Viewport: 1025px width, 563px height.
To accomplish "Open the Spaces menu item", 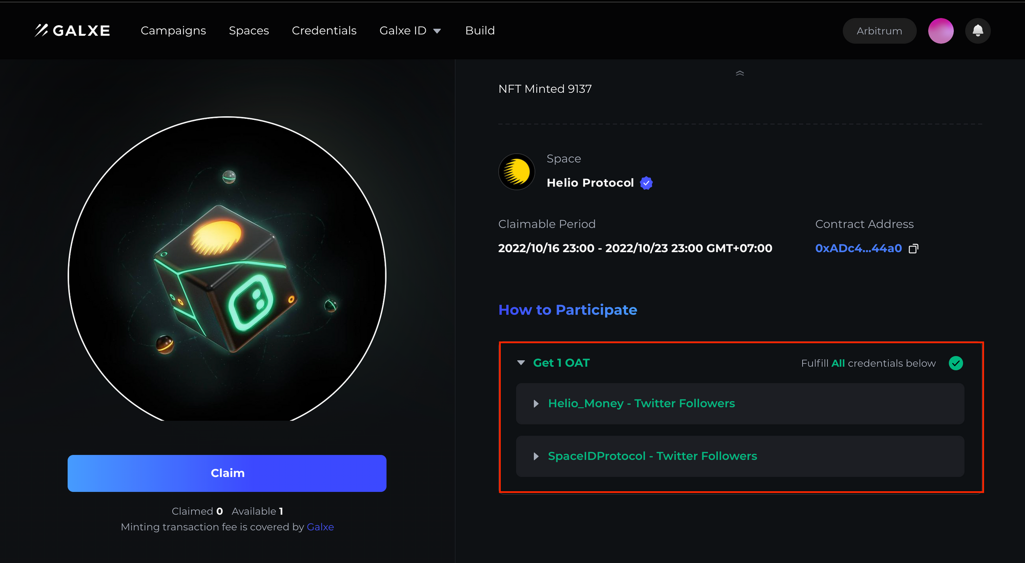I will 249,31.
